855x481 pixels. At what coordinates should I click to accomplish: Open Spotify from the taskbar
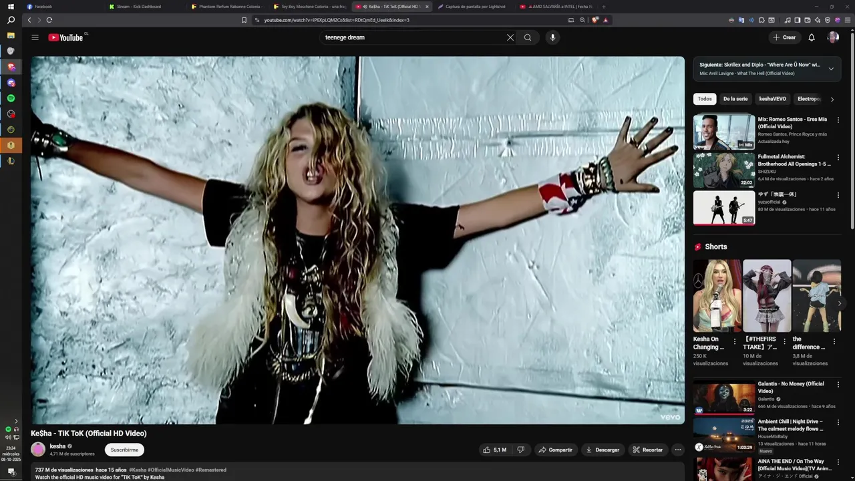tap(11, 98)
